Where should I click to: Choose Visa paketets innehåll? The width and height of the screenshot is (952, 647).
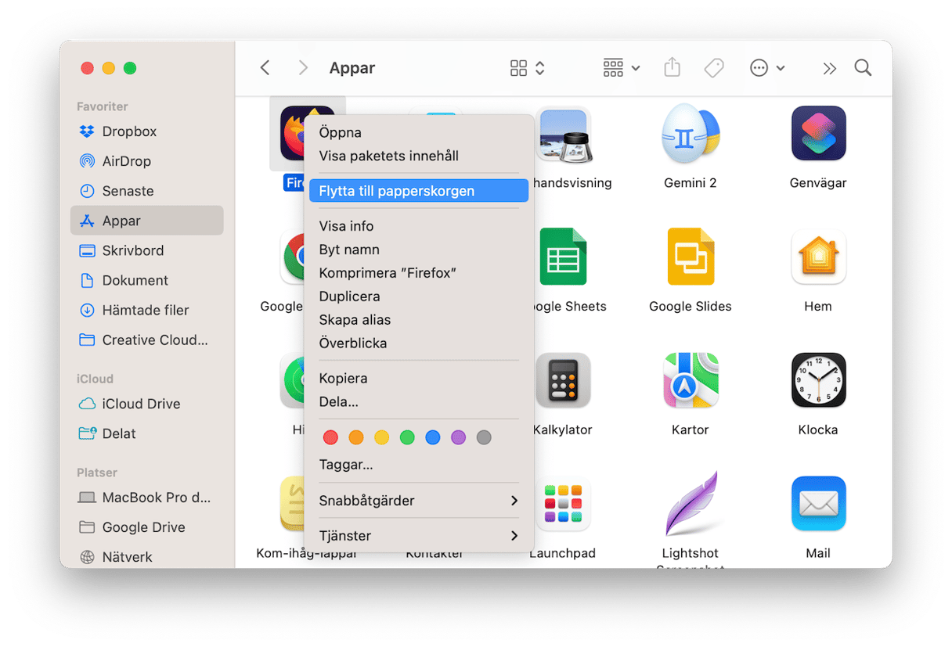[x=419, y=156]
